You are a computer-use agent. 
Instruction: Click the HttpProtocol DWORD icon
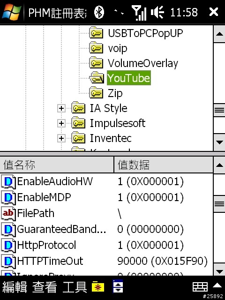(x=8, y=245)
